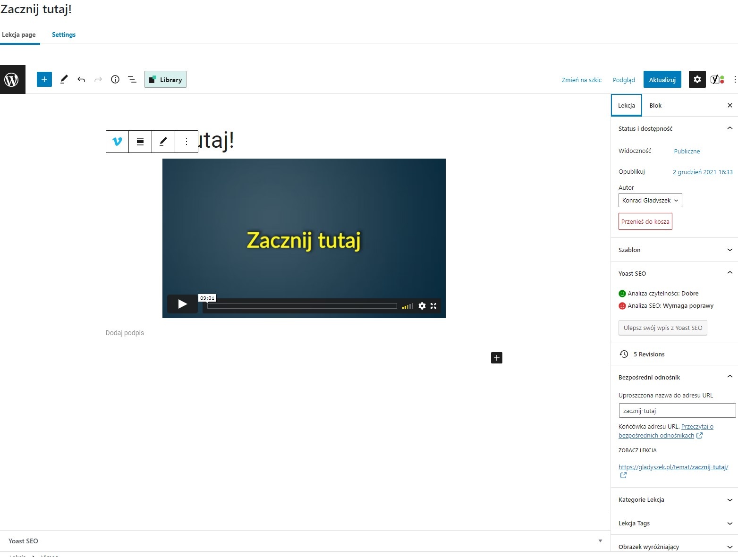The height and width of the screenshot is (557, 738).
Task: Collapse the Bezpośredni odnośnik panel
Action: pyautogui.click(x=674, y=377)
